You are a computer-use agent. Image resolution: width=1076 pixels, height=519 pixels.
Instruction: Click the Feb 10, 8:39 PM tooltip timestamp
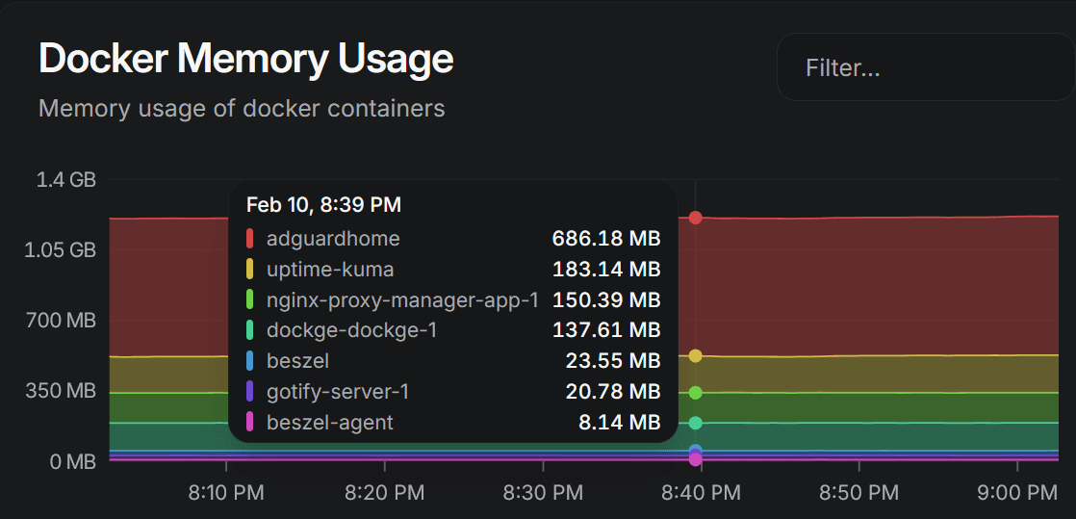pos(323,205)
